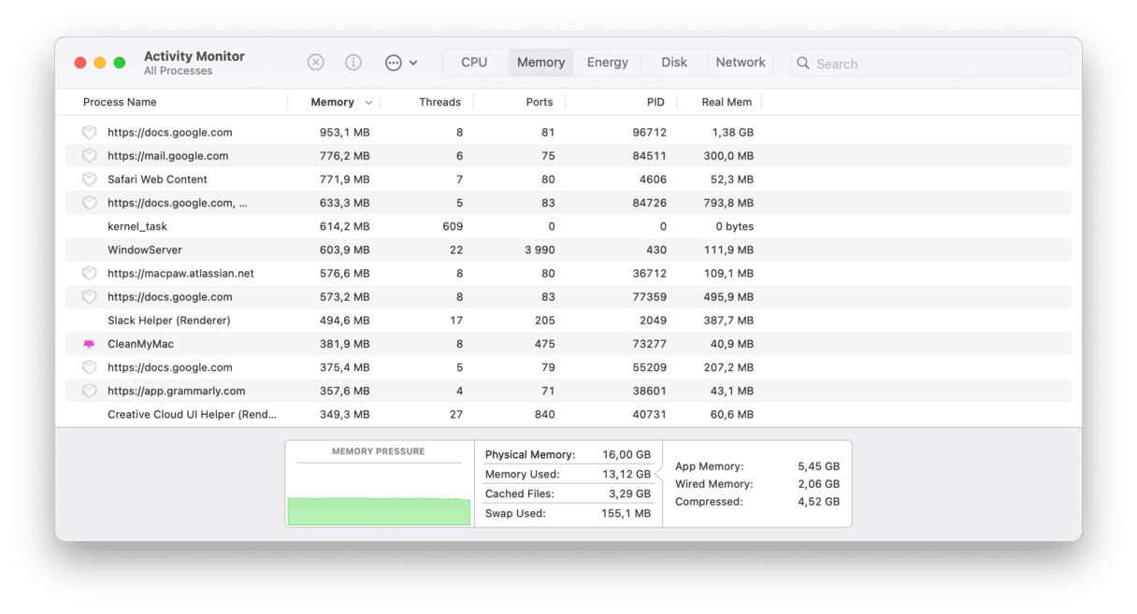Viewport: 1137px width, 614px height.
Task: Toggle the Memory column sort direction chevron
Action: pos(368,103)
